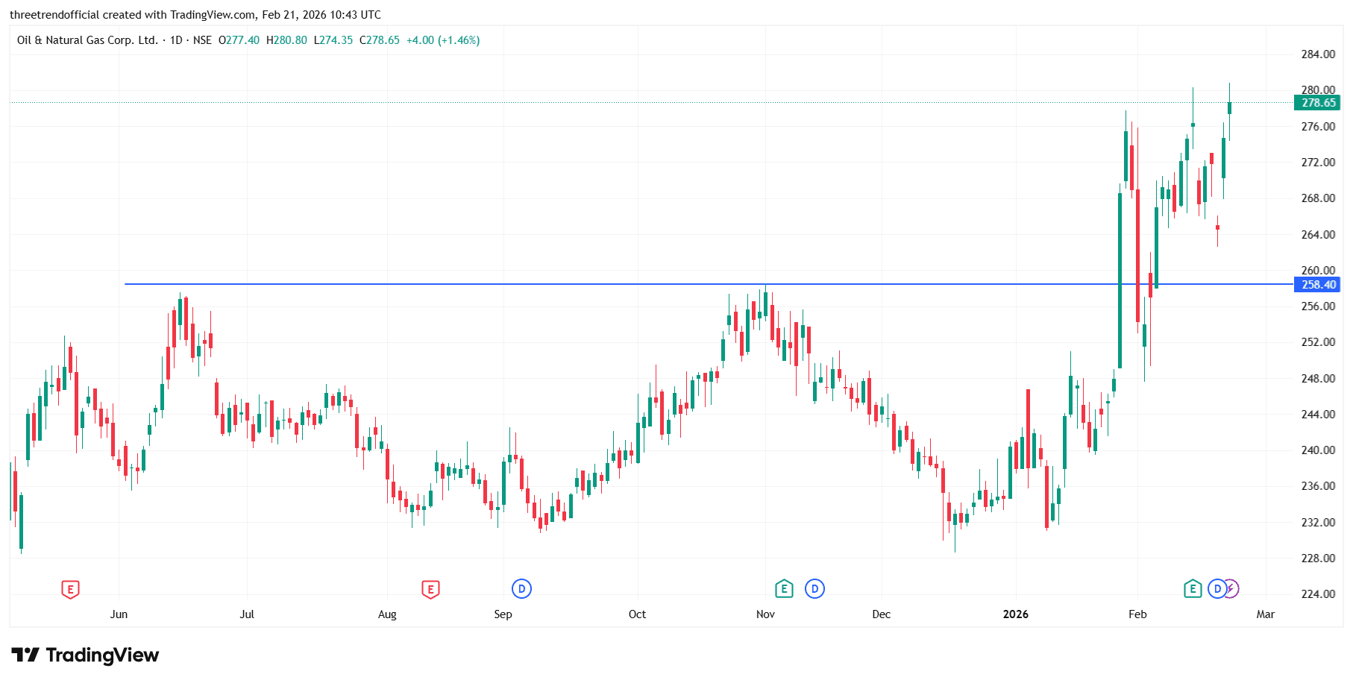Click the green earnings marker in Feb

[x=1193, y=589]
